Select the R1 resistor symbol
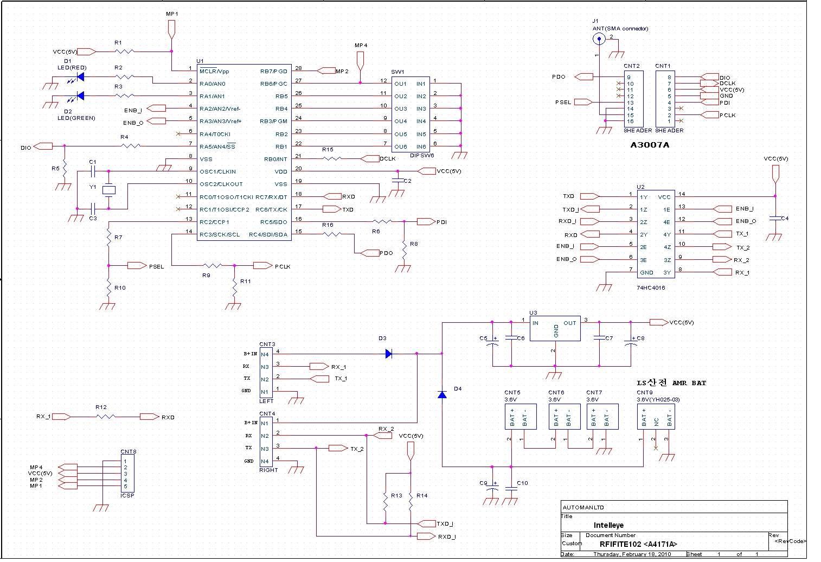The height and width of the screenshot is (562, 821). [x=124, y=52]
